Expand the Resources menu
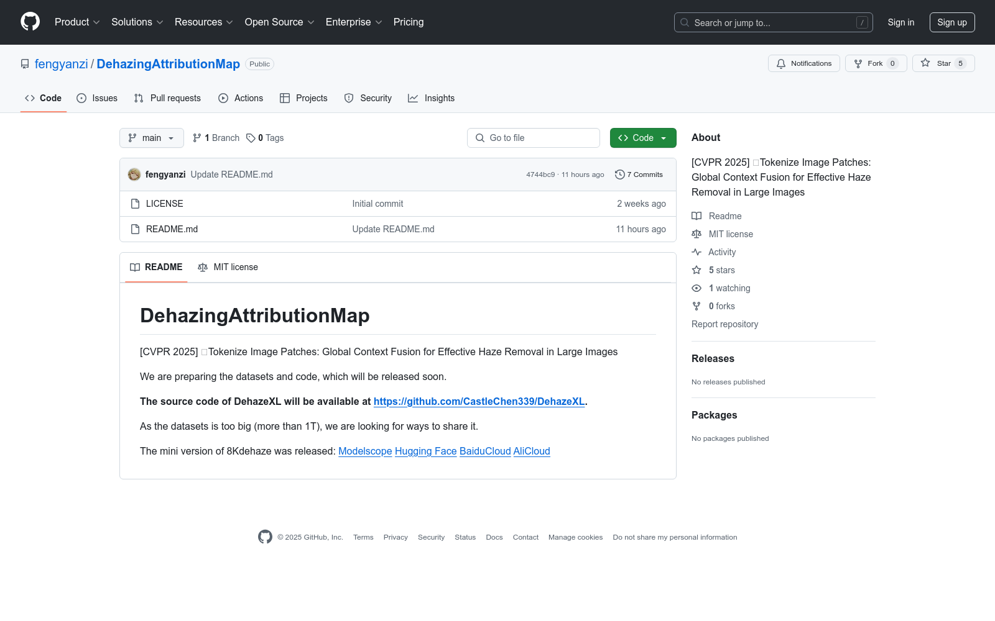This screenshot has width=995, height=621. point(204,22)
